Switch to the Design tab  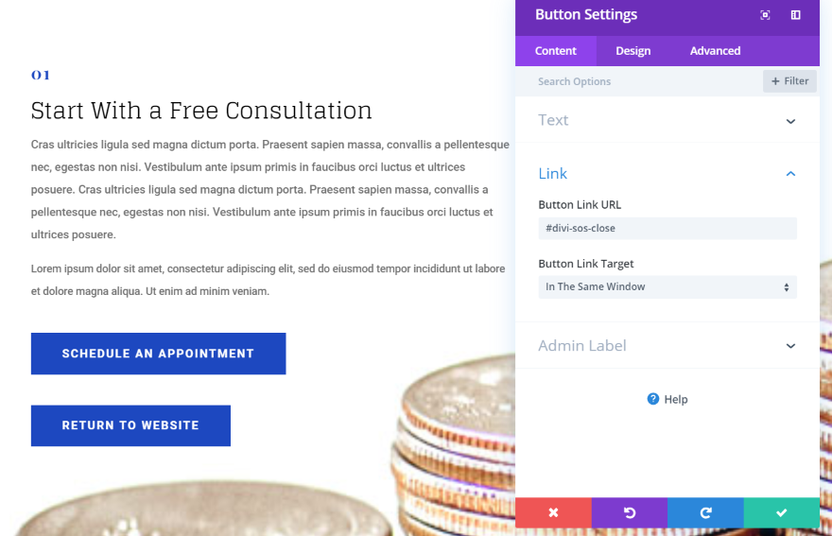633,51
